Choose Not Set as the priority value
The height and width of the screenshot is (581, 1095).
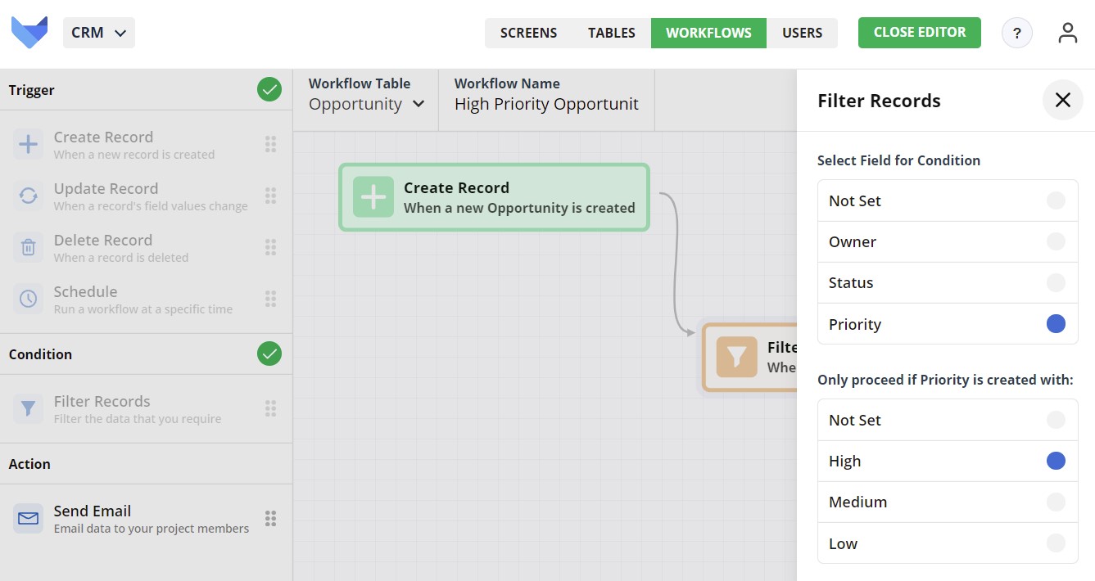point(948,420)
